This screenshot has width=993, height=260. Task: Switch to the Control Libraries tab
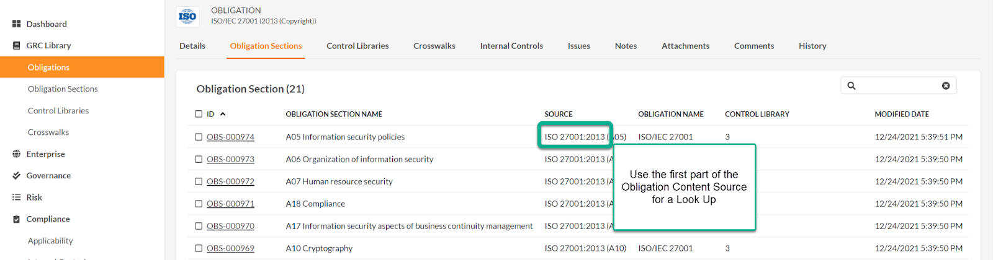(357, 46)
